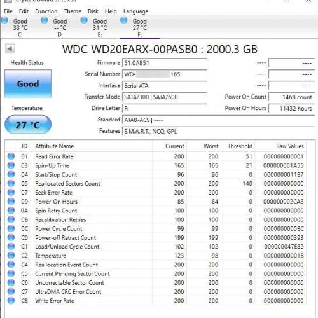Click status icon for Spin Retry Count row

[x=11, y=211]
